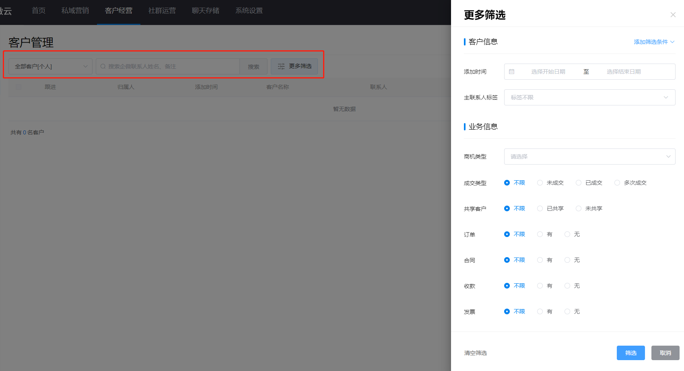
Task: Select 已共享 under 共享客户
Action: pyautogui.click(x=540, y=208)
